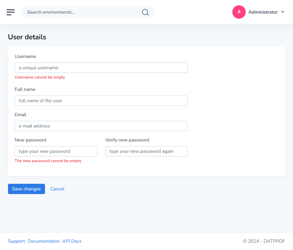Click the Full name label
293x250 pixels.
25,90
